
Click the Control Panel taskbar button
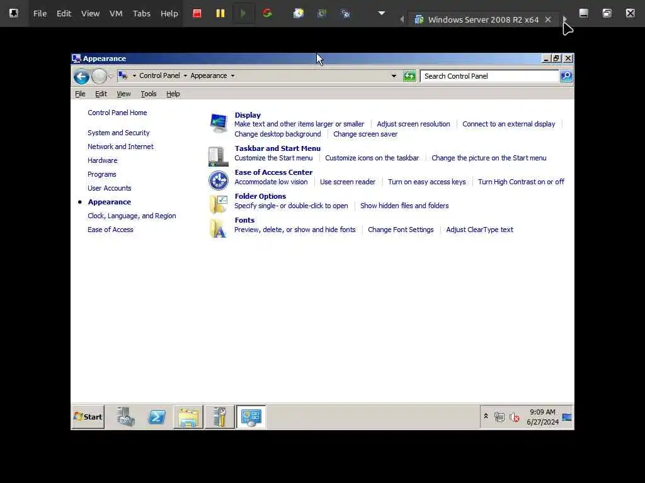tap(251, 417)
